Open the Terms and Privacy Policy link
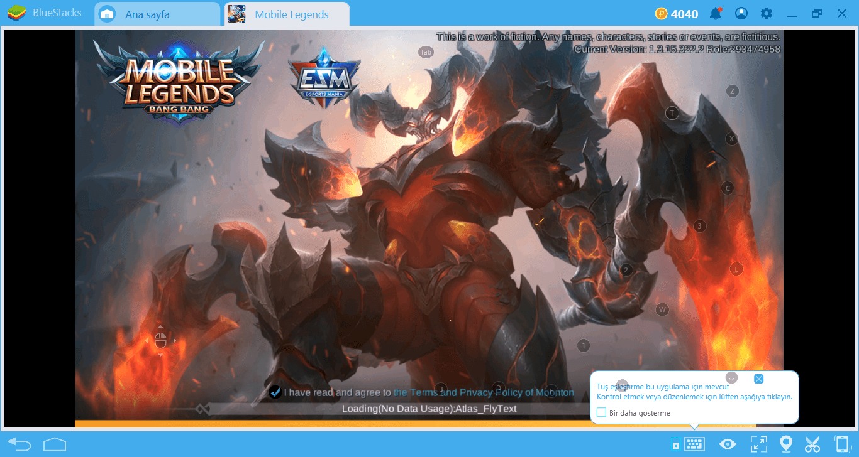Screen dimensions: 859x457 (484, 392)
